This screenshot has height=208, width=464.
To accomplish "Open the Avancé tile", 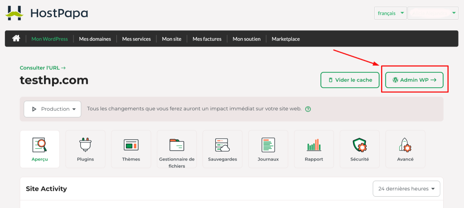I will 406,149.
